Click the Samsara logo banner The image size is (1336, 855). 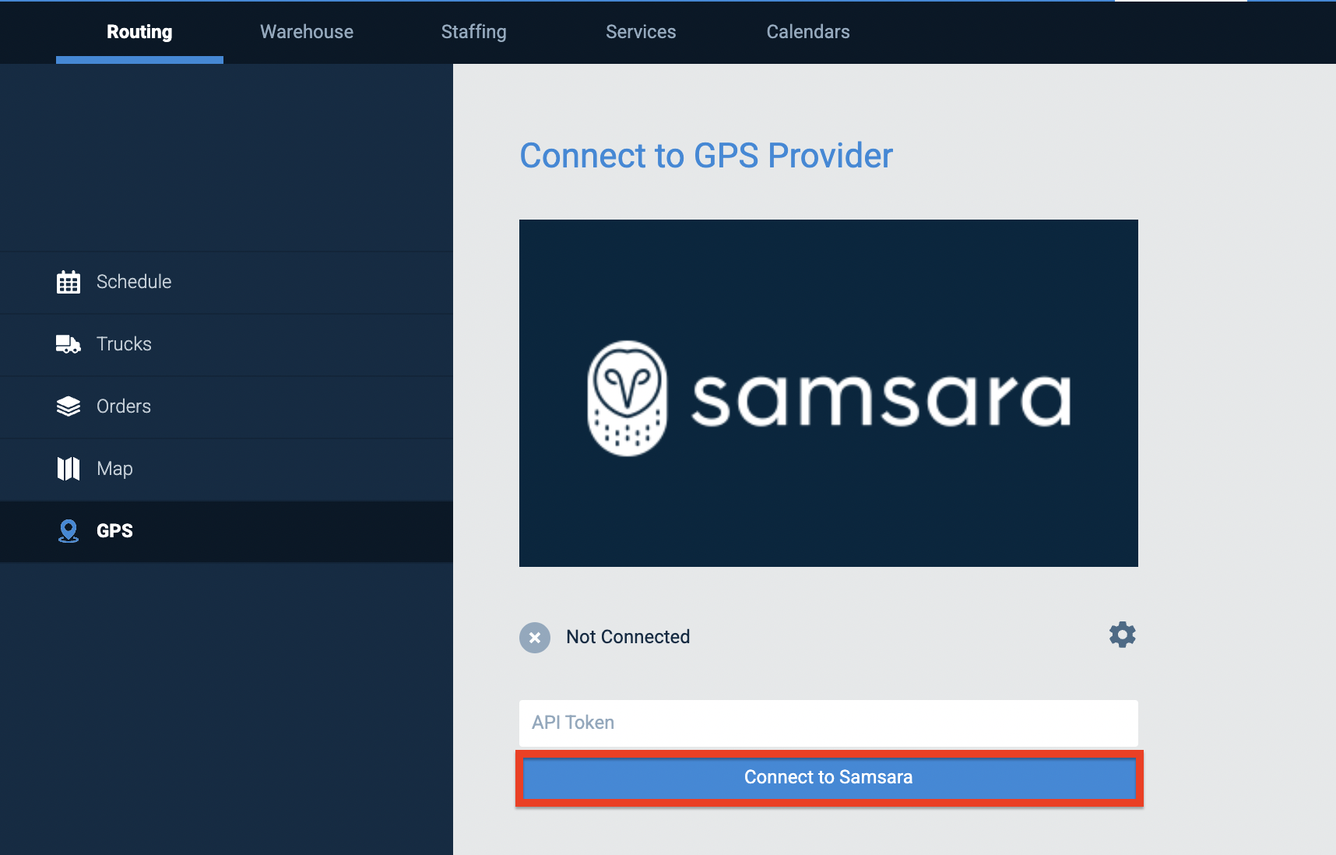tap(828, 393)
